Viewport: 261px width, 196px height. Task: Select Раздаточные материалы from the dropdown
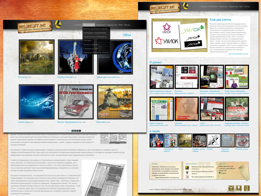coord(96,37)
